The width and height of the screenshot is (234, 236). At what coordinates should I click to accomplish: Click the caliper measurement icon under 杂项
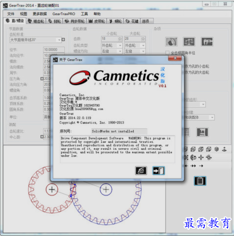click(207, 42)
